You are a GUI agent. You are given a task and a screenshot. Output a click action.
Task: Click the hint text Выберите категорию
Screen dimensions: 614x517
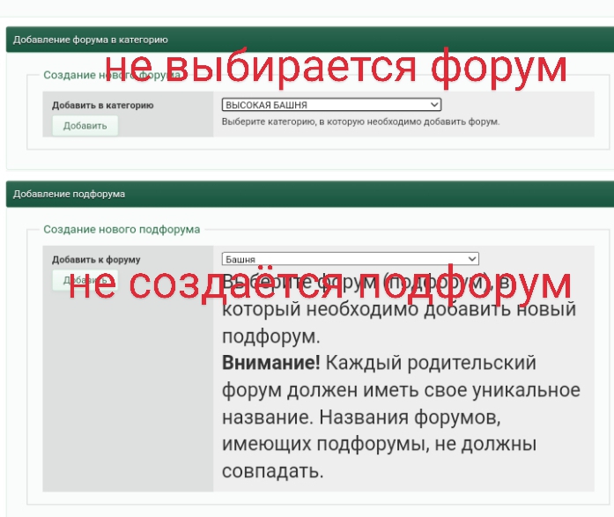[360, 122]
